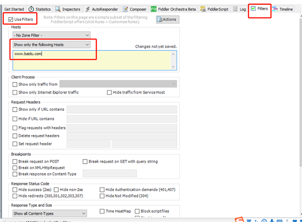Check Break response on Content-Type
The height and width of the screenshot is (222, 302).
15,174
